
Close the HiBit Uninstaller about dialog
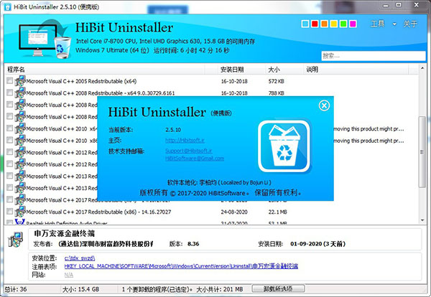click(x=324, y=105)
